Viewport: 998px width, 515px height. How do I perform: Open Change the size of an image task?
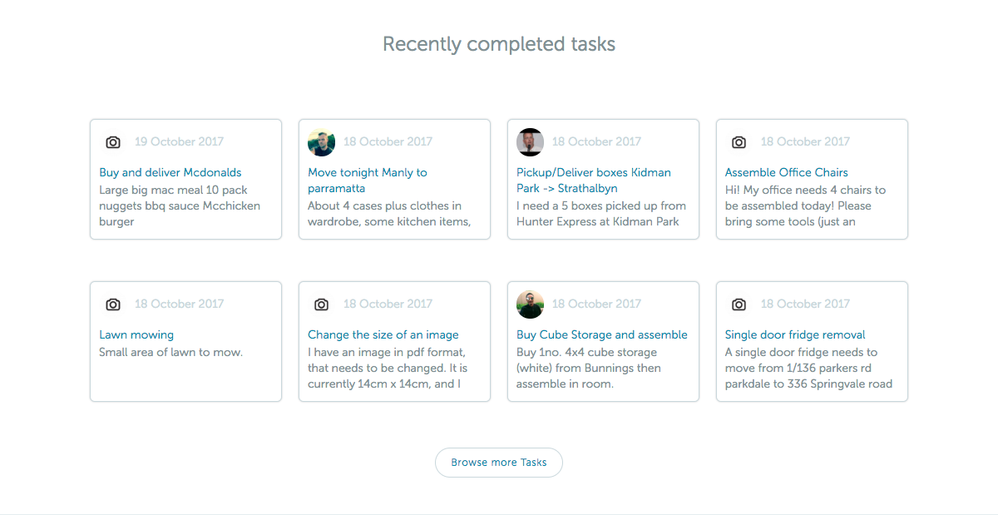click(383, 334)
